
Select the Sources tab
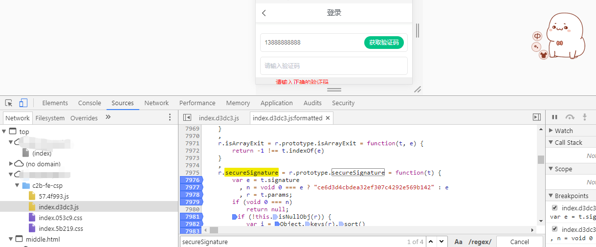123,103
